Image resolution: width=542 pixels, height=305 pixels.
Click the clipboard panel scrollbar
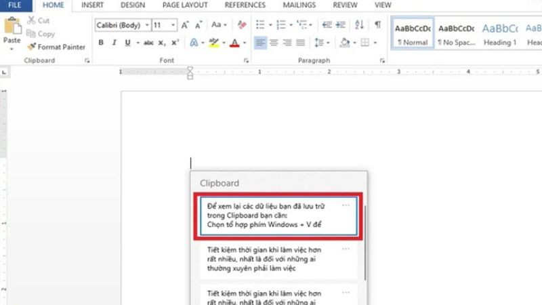tap(365, 243)
